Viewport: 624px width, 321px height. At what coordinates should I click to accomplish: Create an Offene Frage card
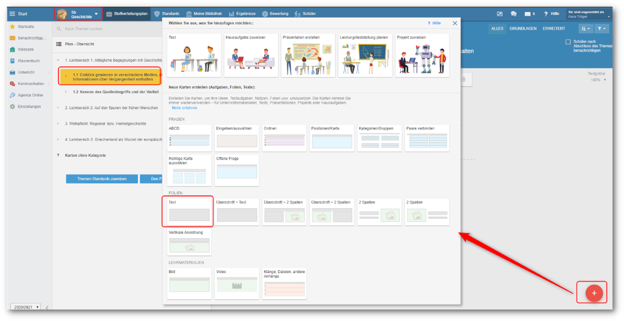(x=237, y=170)
